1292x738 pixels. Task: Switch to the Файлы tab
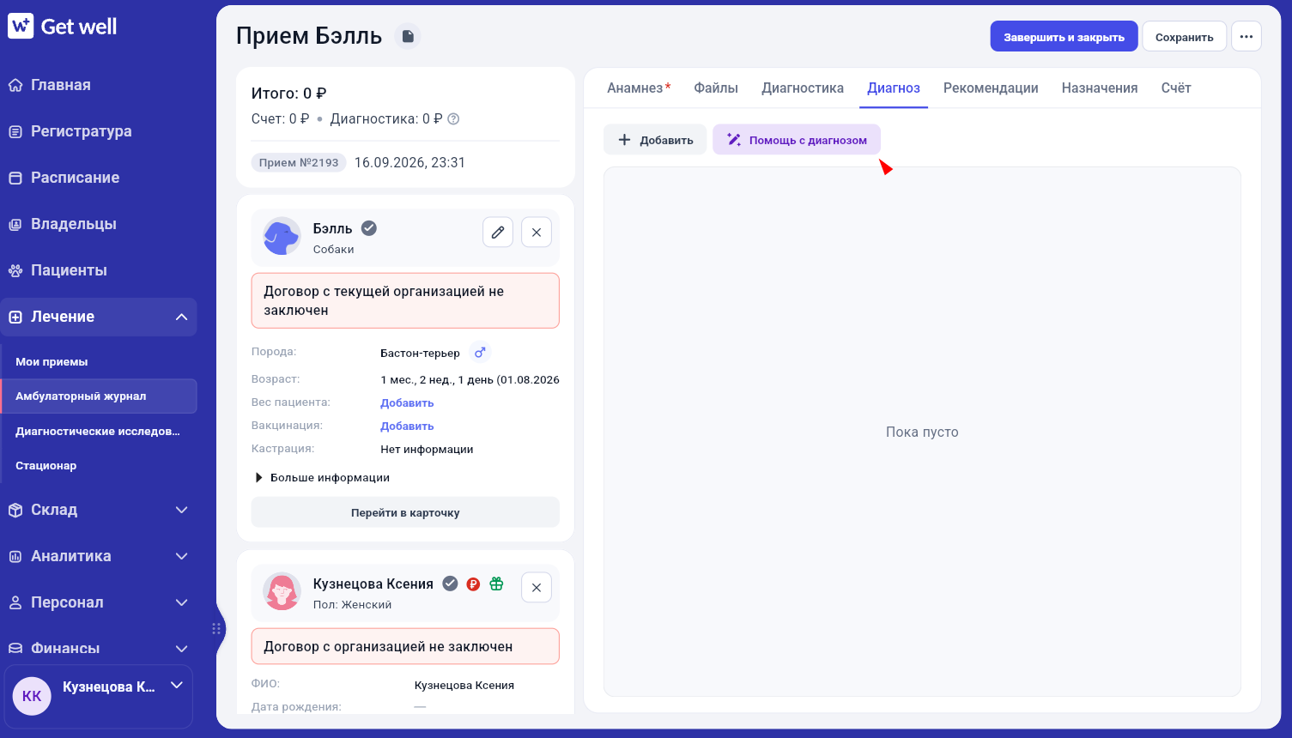click(716, 88)
